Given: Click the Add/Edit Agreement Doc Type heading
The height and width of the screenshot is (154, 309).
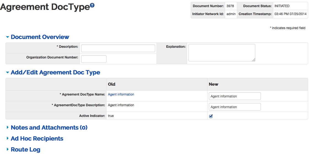Looking at the screenshot, I should point(55,73).
